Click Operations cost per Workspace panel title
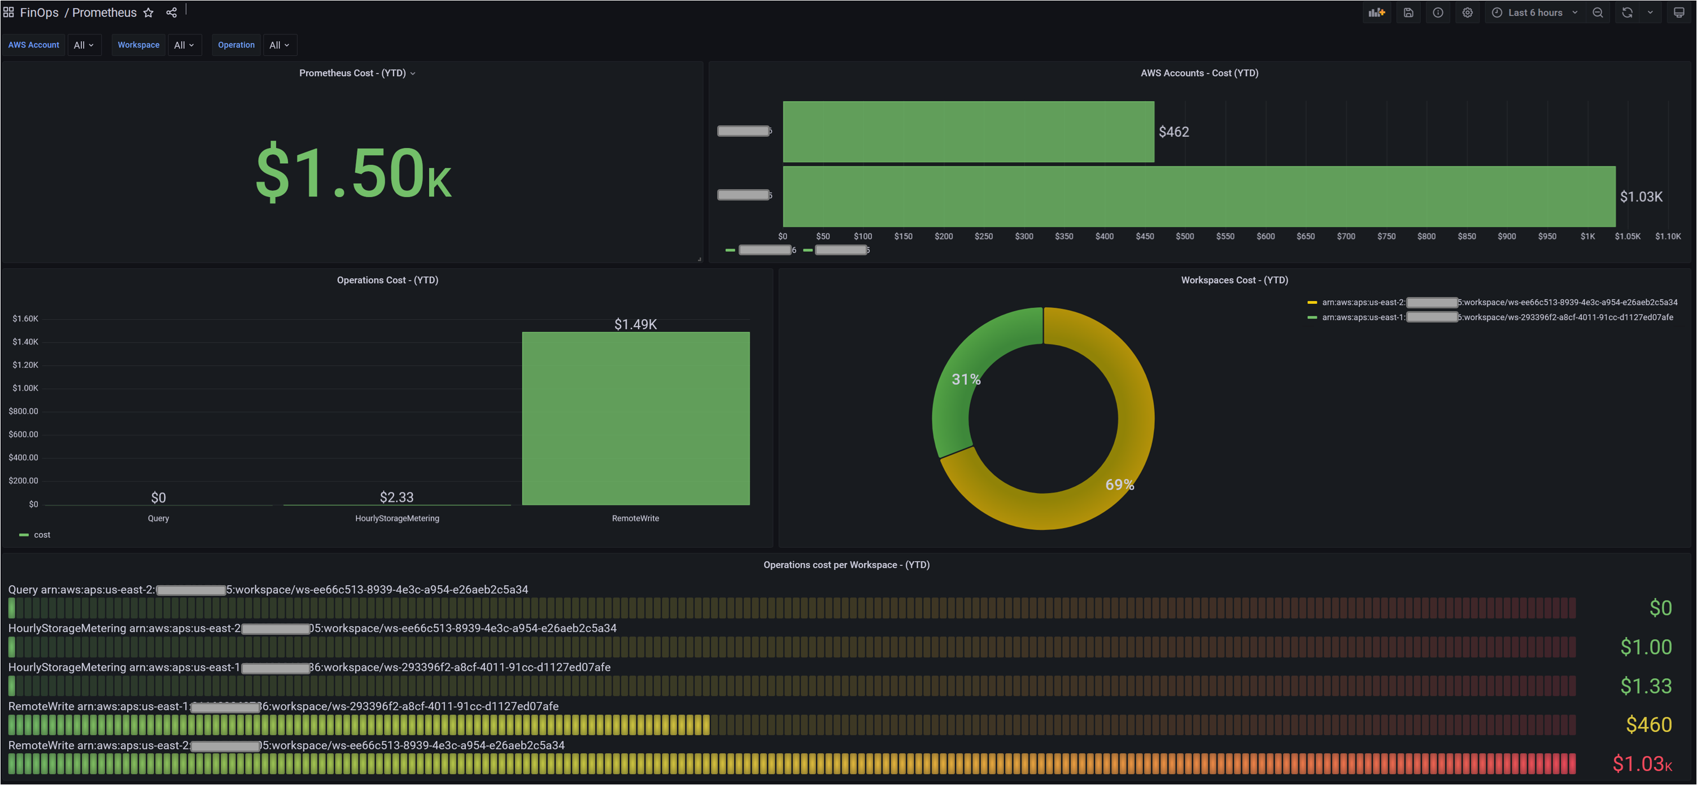 click(x=847, y=564)
